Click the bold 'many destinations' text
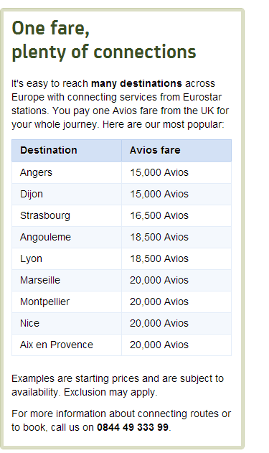Image resolution: width=269 pixels, height=453 pixels. click(x=136, y=83)
